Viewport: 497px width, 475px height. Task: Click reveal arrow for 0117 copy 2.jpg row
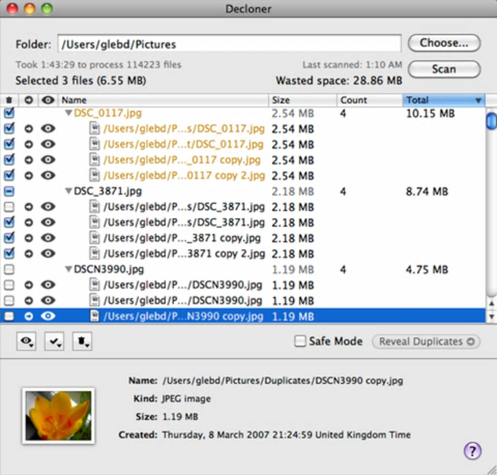[29, 175]
